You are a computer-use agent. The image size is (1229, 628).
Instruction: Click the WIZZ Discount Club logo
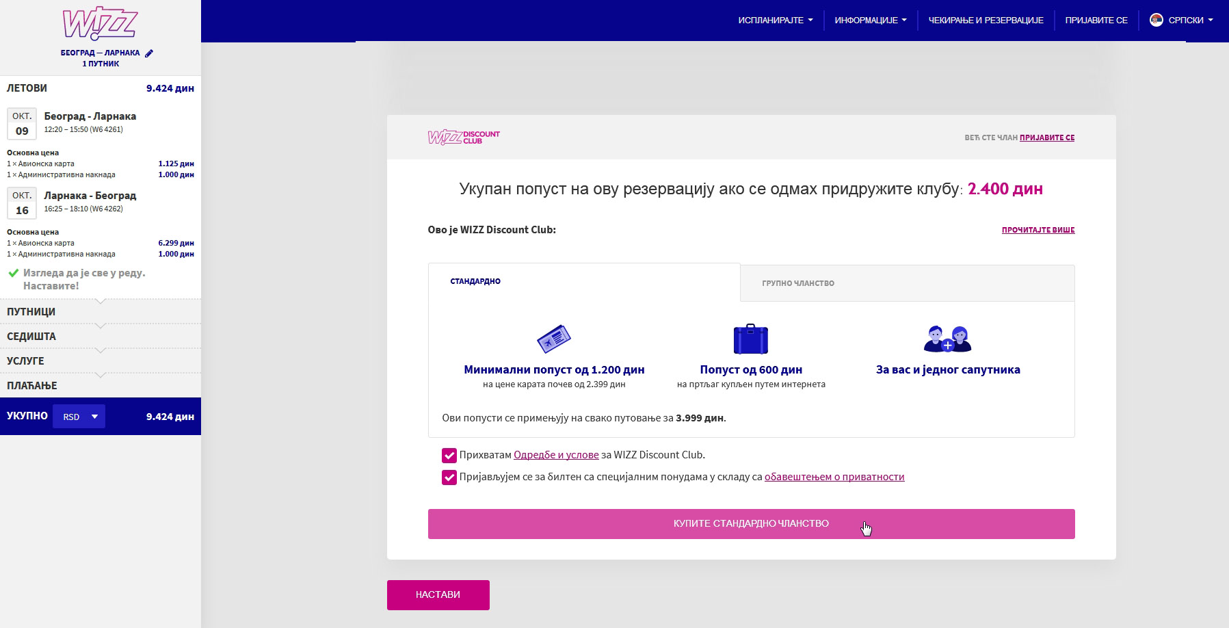[464, 138]
